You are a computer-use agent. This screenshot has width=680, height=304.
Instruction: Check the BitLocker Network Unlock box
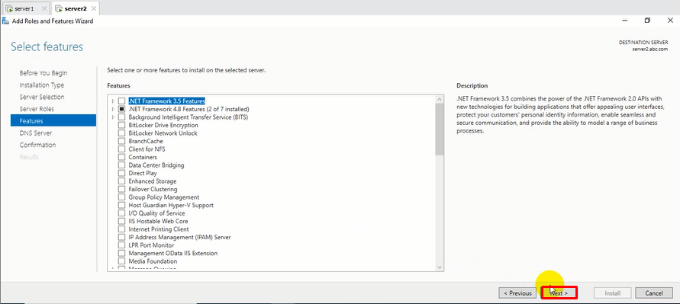tap(121, 133)
